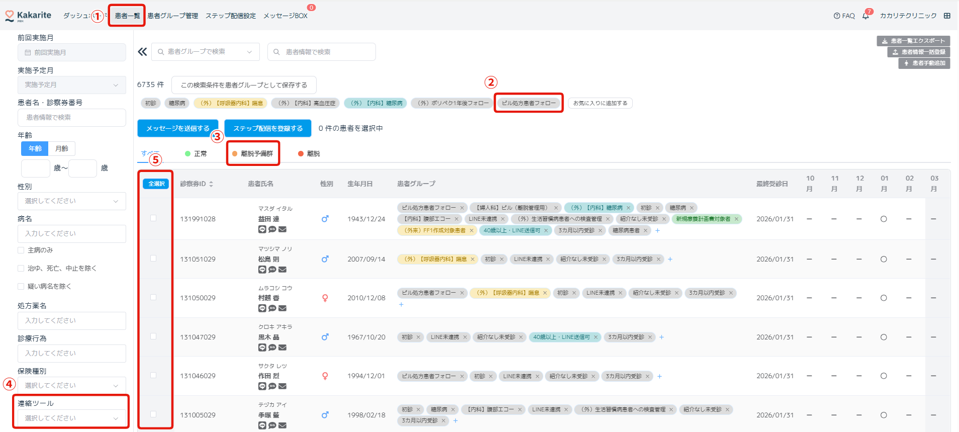Collapse sidebar with double chevron icon
The image size is (959, 432).
point(142,52)
